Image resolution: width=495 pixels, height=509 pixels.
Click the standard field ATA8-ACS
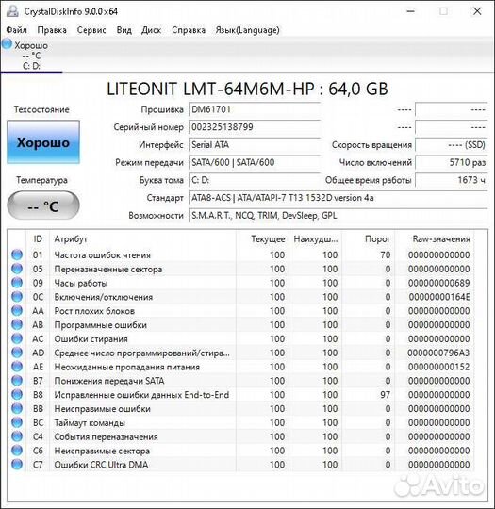338,198
